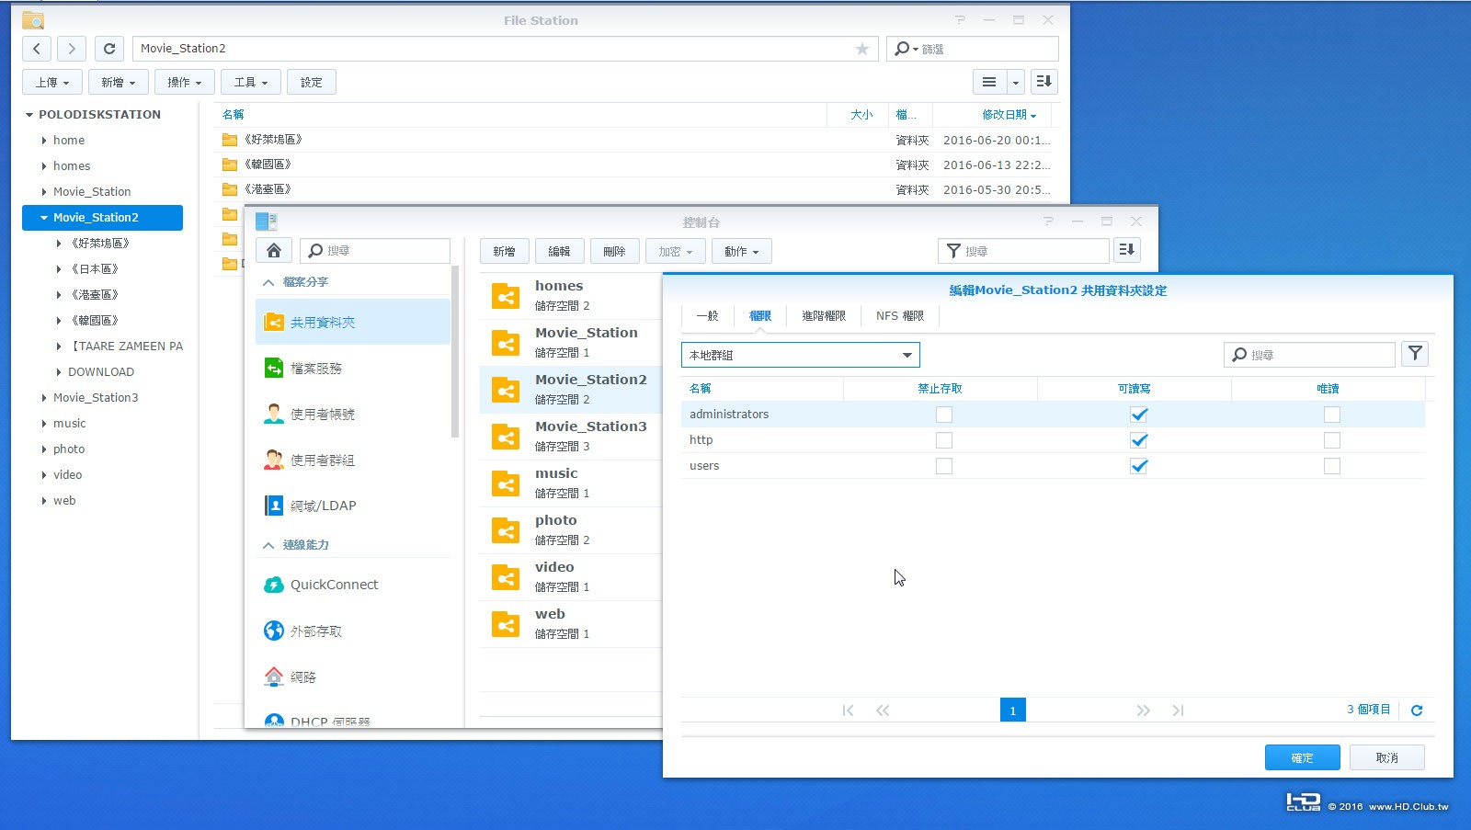Open Network settings in Control Panel

(x=353, y=677)
